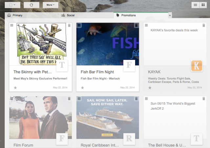
Task: Delete the Fish Bar Film Night card
Action: tap(136, 25)
